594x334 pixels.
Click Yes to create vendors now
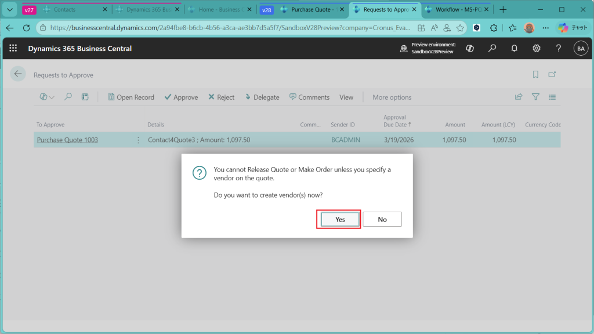click(x=340, y=219)
